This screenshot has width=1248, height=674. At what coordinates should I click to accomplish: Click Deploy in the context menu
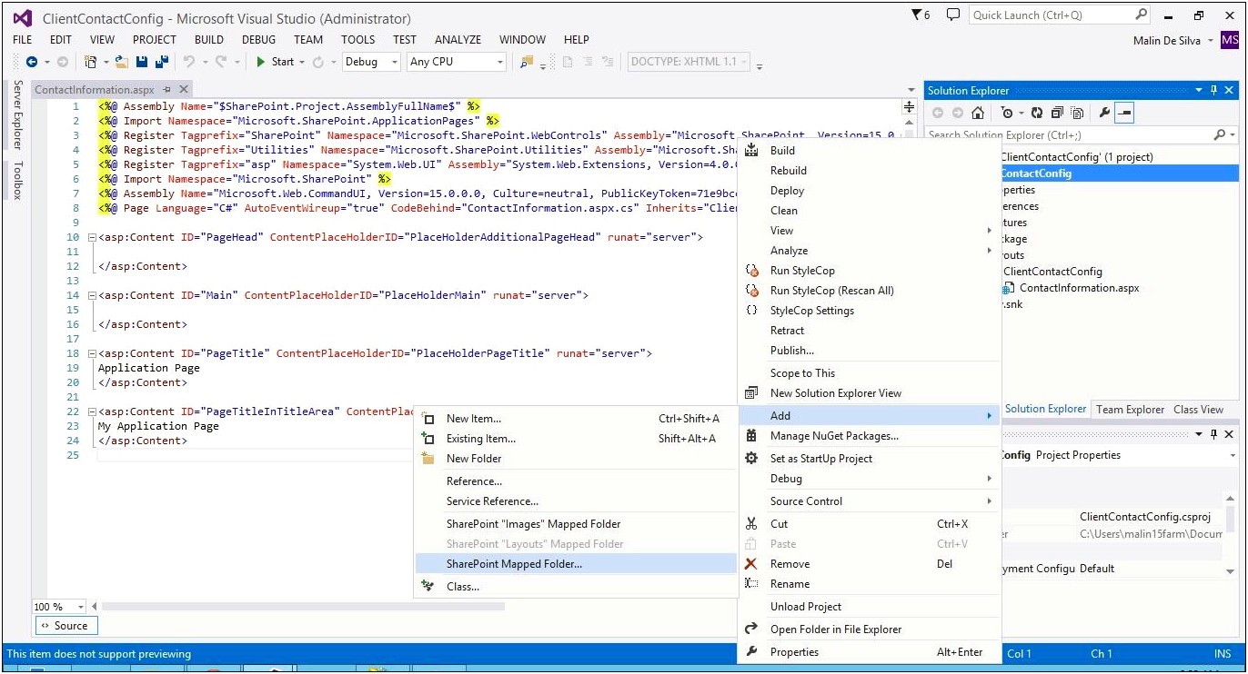tap(869, 191)
